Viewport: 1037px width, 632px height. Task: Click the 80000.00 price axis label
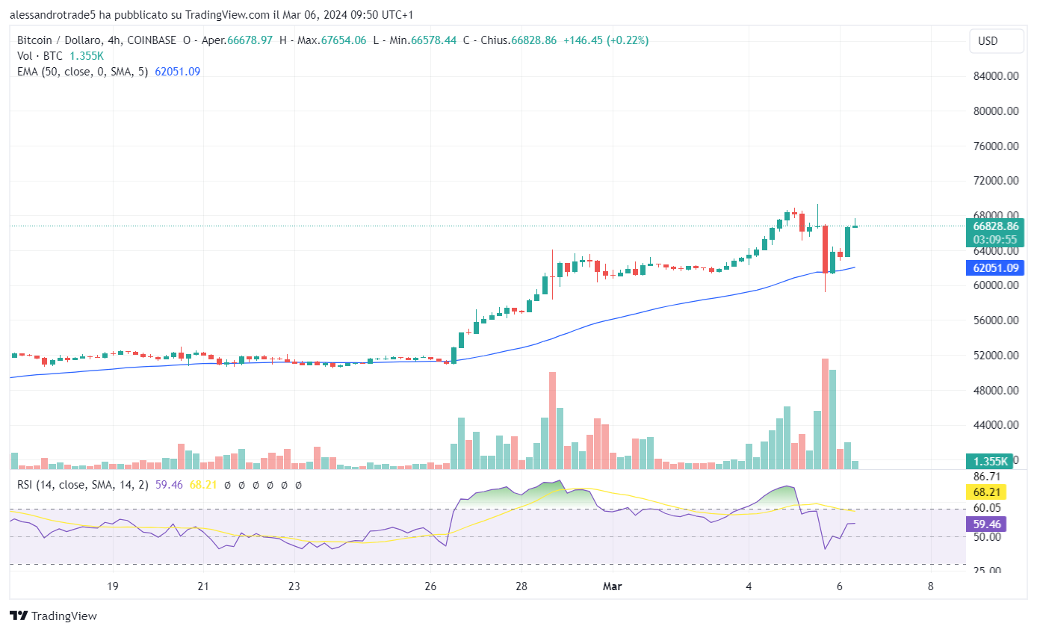click(x=996, y=111)
